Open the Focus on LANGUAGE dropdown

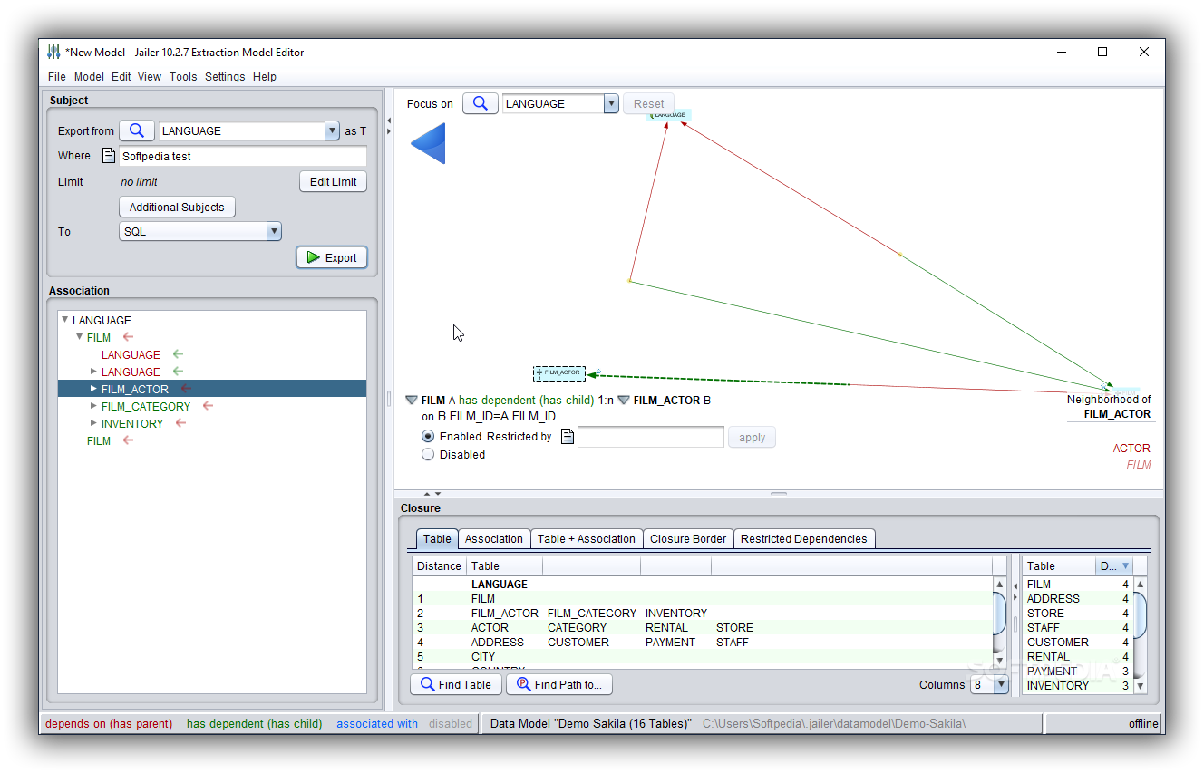coord(611,103)
